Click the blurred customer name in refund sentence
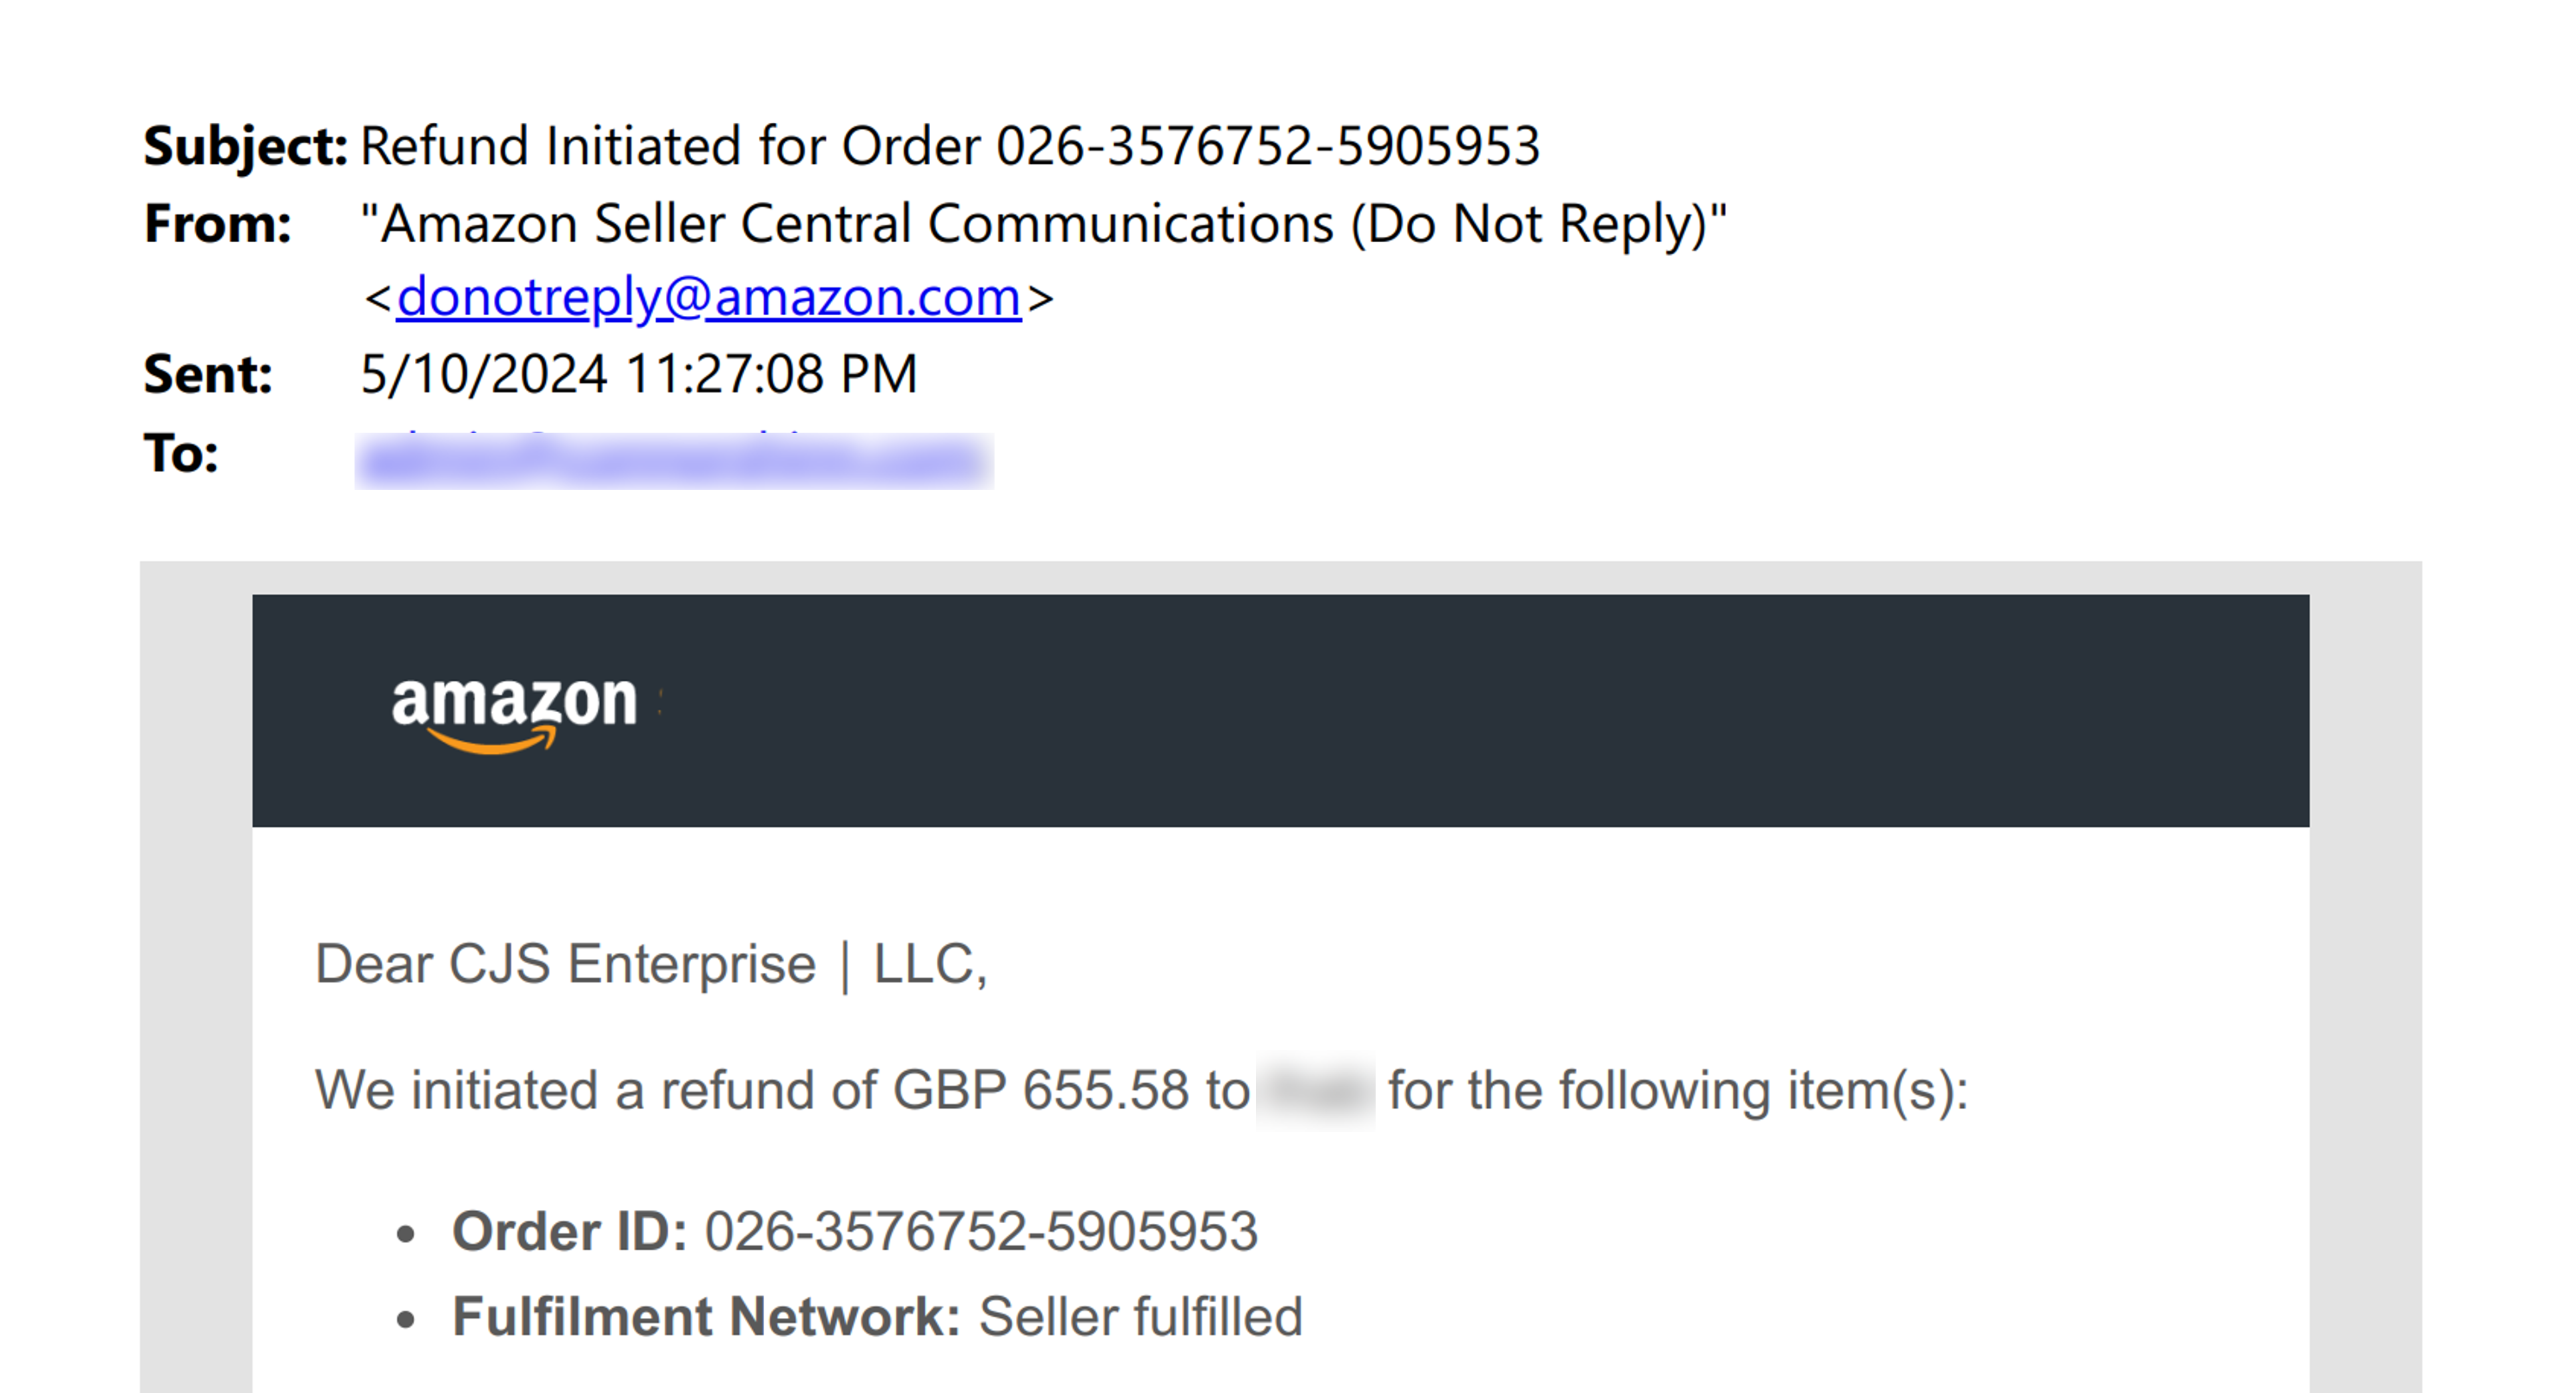 pos(1315,1090)
